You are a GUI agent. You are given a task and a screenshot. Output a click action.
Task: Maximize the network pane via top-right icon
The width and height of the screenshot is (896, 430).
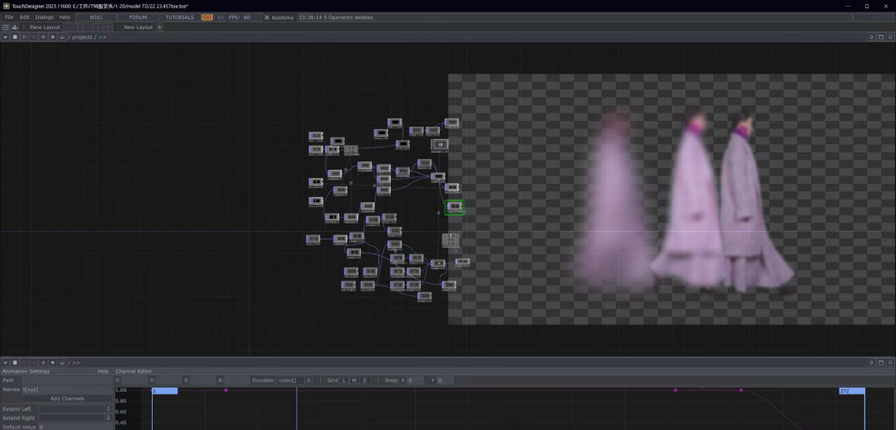(x=881, y=37)
